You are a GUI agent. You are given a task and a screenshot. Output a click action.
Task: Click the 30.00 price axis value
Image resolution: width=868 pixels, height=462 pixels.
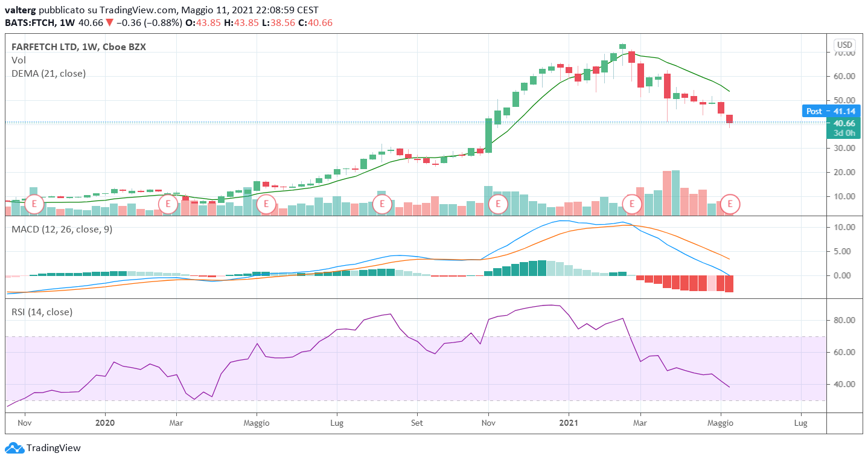[843, 149]
